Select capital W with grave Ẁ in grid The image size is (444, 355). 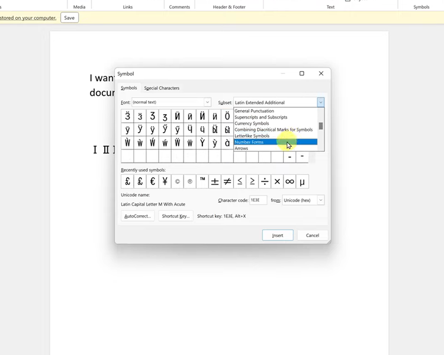click(127, 143)
